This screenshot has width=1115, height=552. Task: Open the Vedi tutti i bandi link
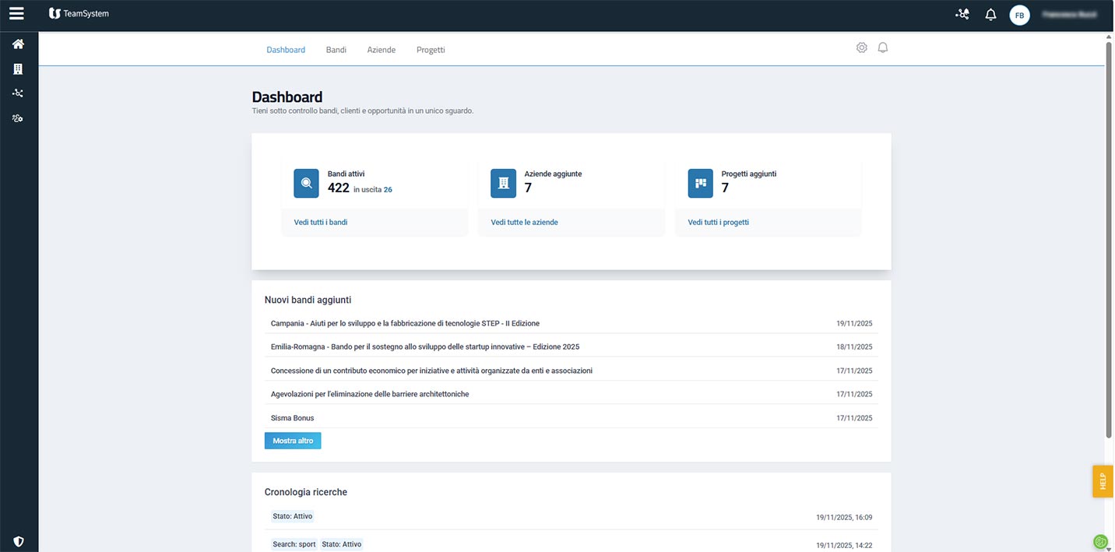[321, 222]
